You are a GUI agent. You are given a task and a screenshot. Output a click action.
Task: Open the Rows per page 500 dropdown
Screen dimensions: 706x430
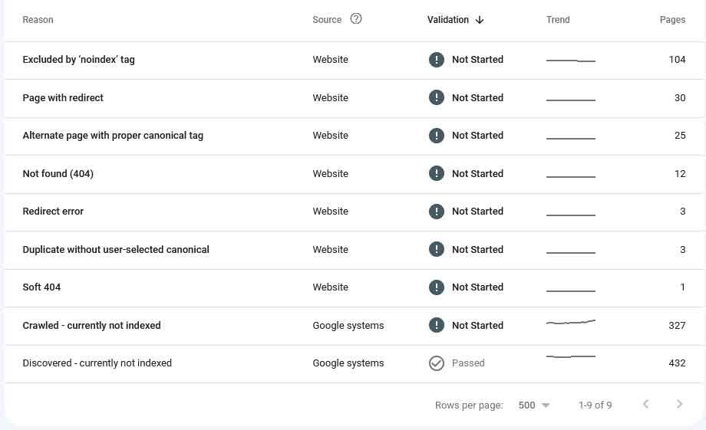[x=533, y=405]
